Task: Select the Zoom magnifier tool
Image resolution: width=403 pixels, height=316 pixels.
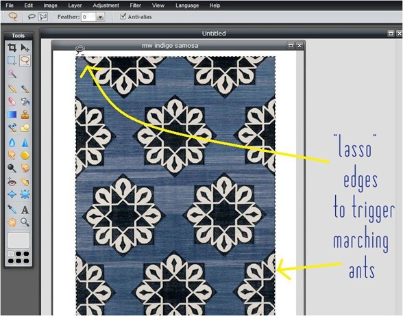Action: coord(25,222)
